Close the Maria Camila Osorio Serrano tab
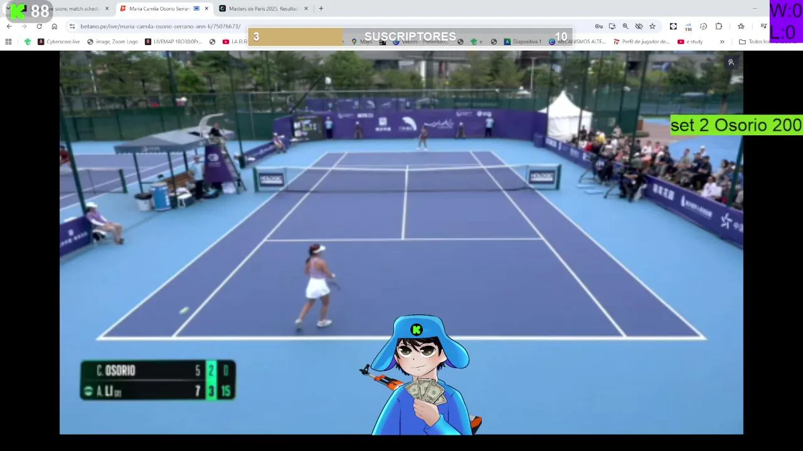 tap(206, 9)
